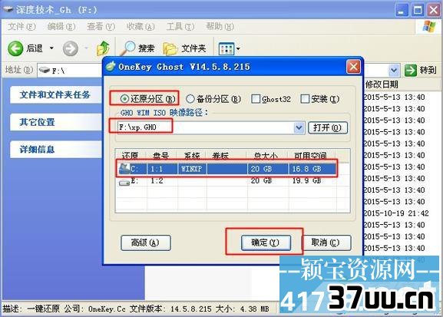Click the 高级 button
The width and height of the screenshot is (443, 317).
point(146,243)
